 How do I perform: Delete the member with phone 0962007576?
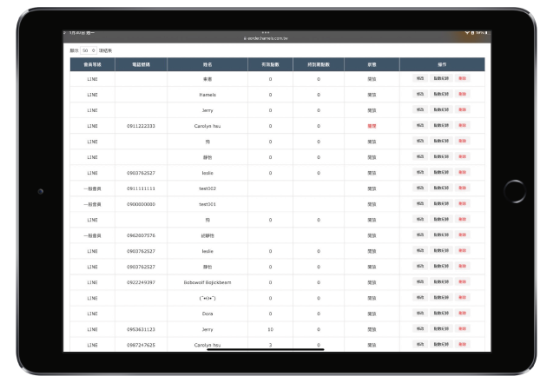click(x=463, y=234)
